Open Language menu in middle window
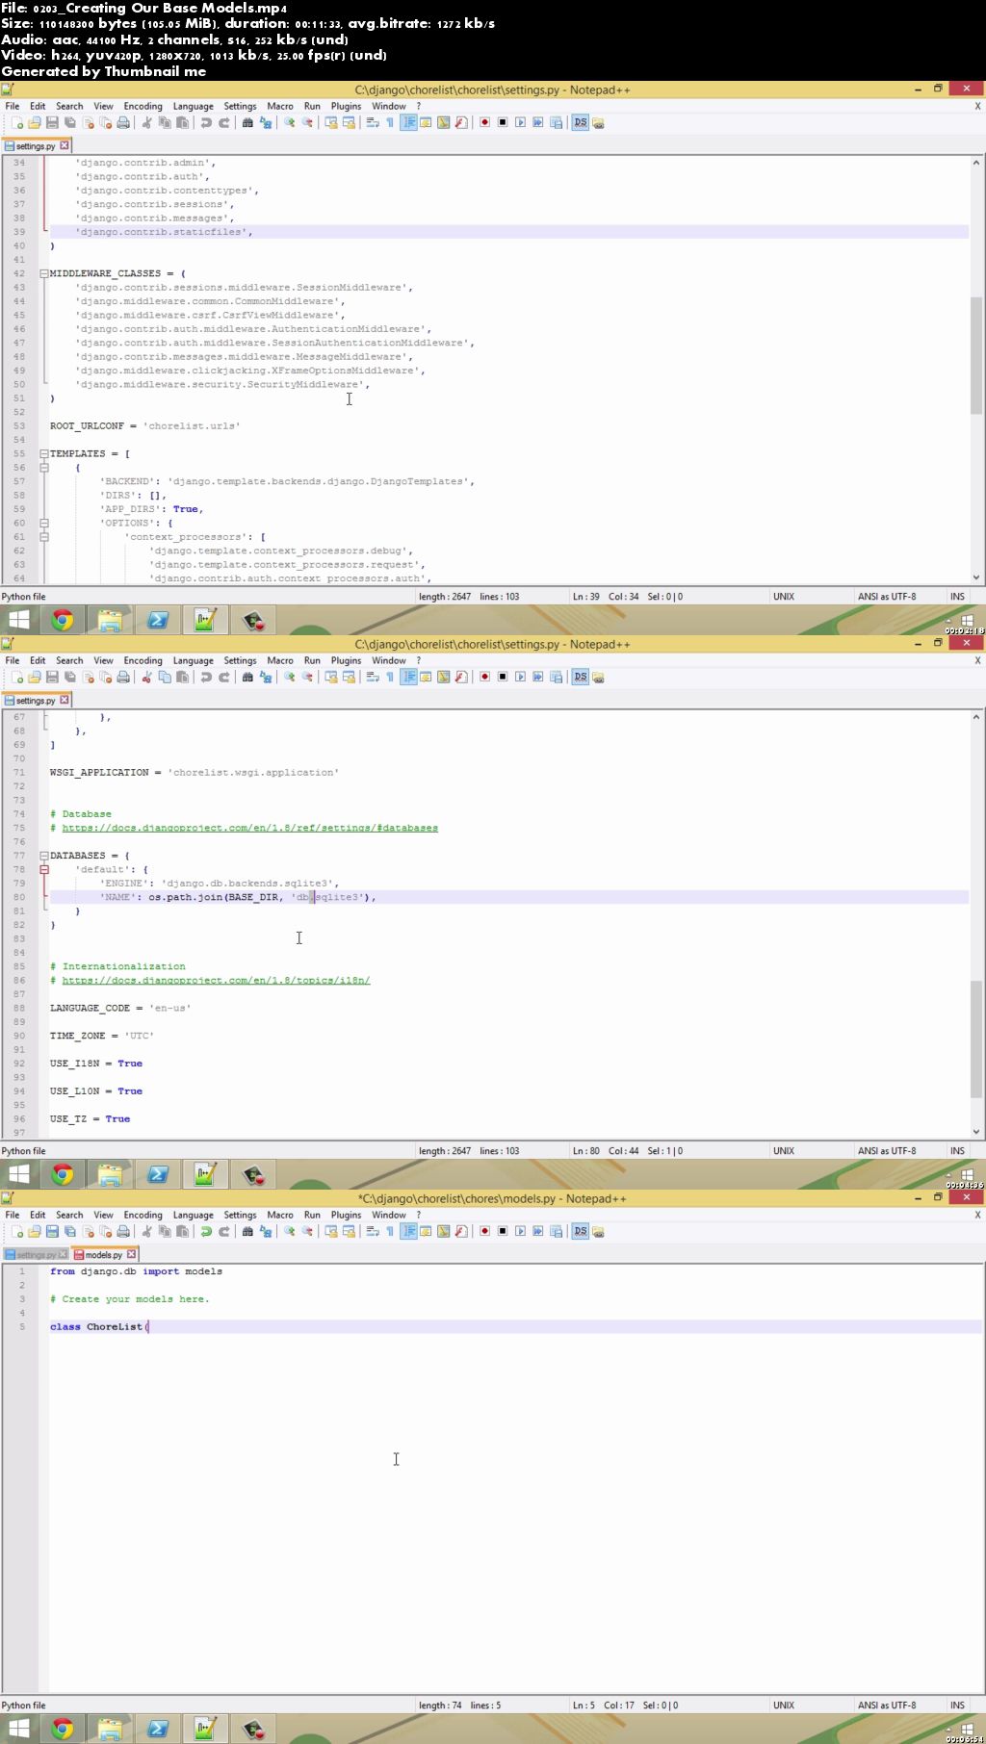The height and width of the screenshot is (1744, 986). click(x=193, y=661)
